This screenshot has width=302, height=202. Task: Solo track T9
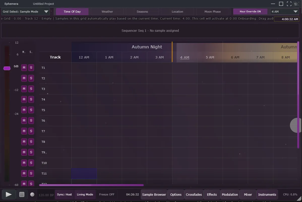(x=31, y=152)
